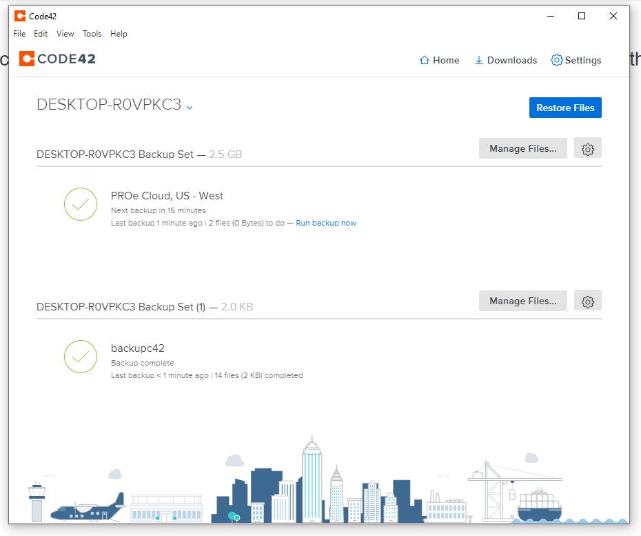Select the backupc42 destination name

pos(137,348)
